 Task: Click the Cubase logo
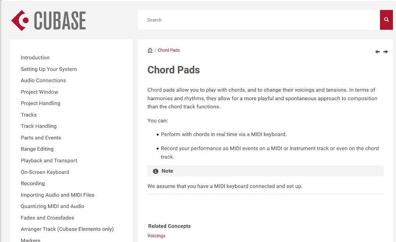pyautogui.click(x=48, y=21)
